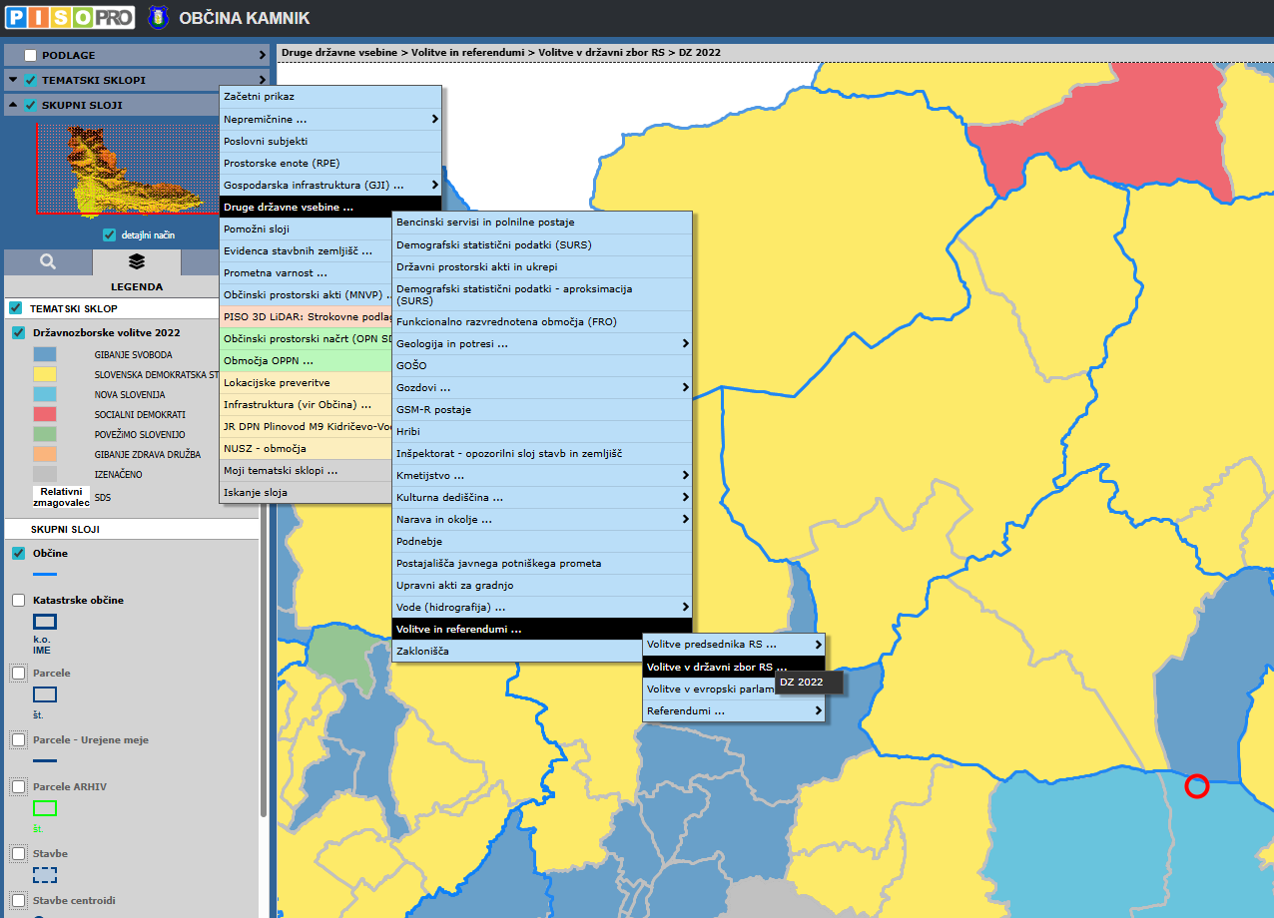Screen dimensions: 1274x918
Task: Click the Katastrske občine legend rectangle symbol
Action: pyautogui.click(x=45, y=622)
